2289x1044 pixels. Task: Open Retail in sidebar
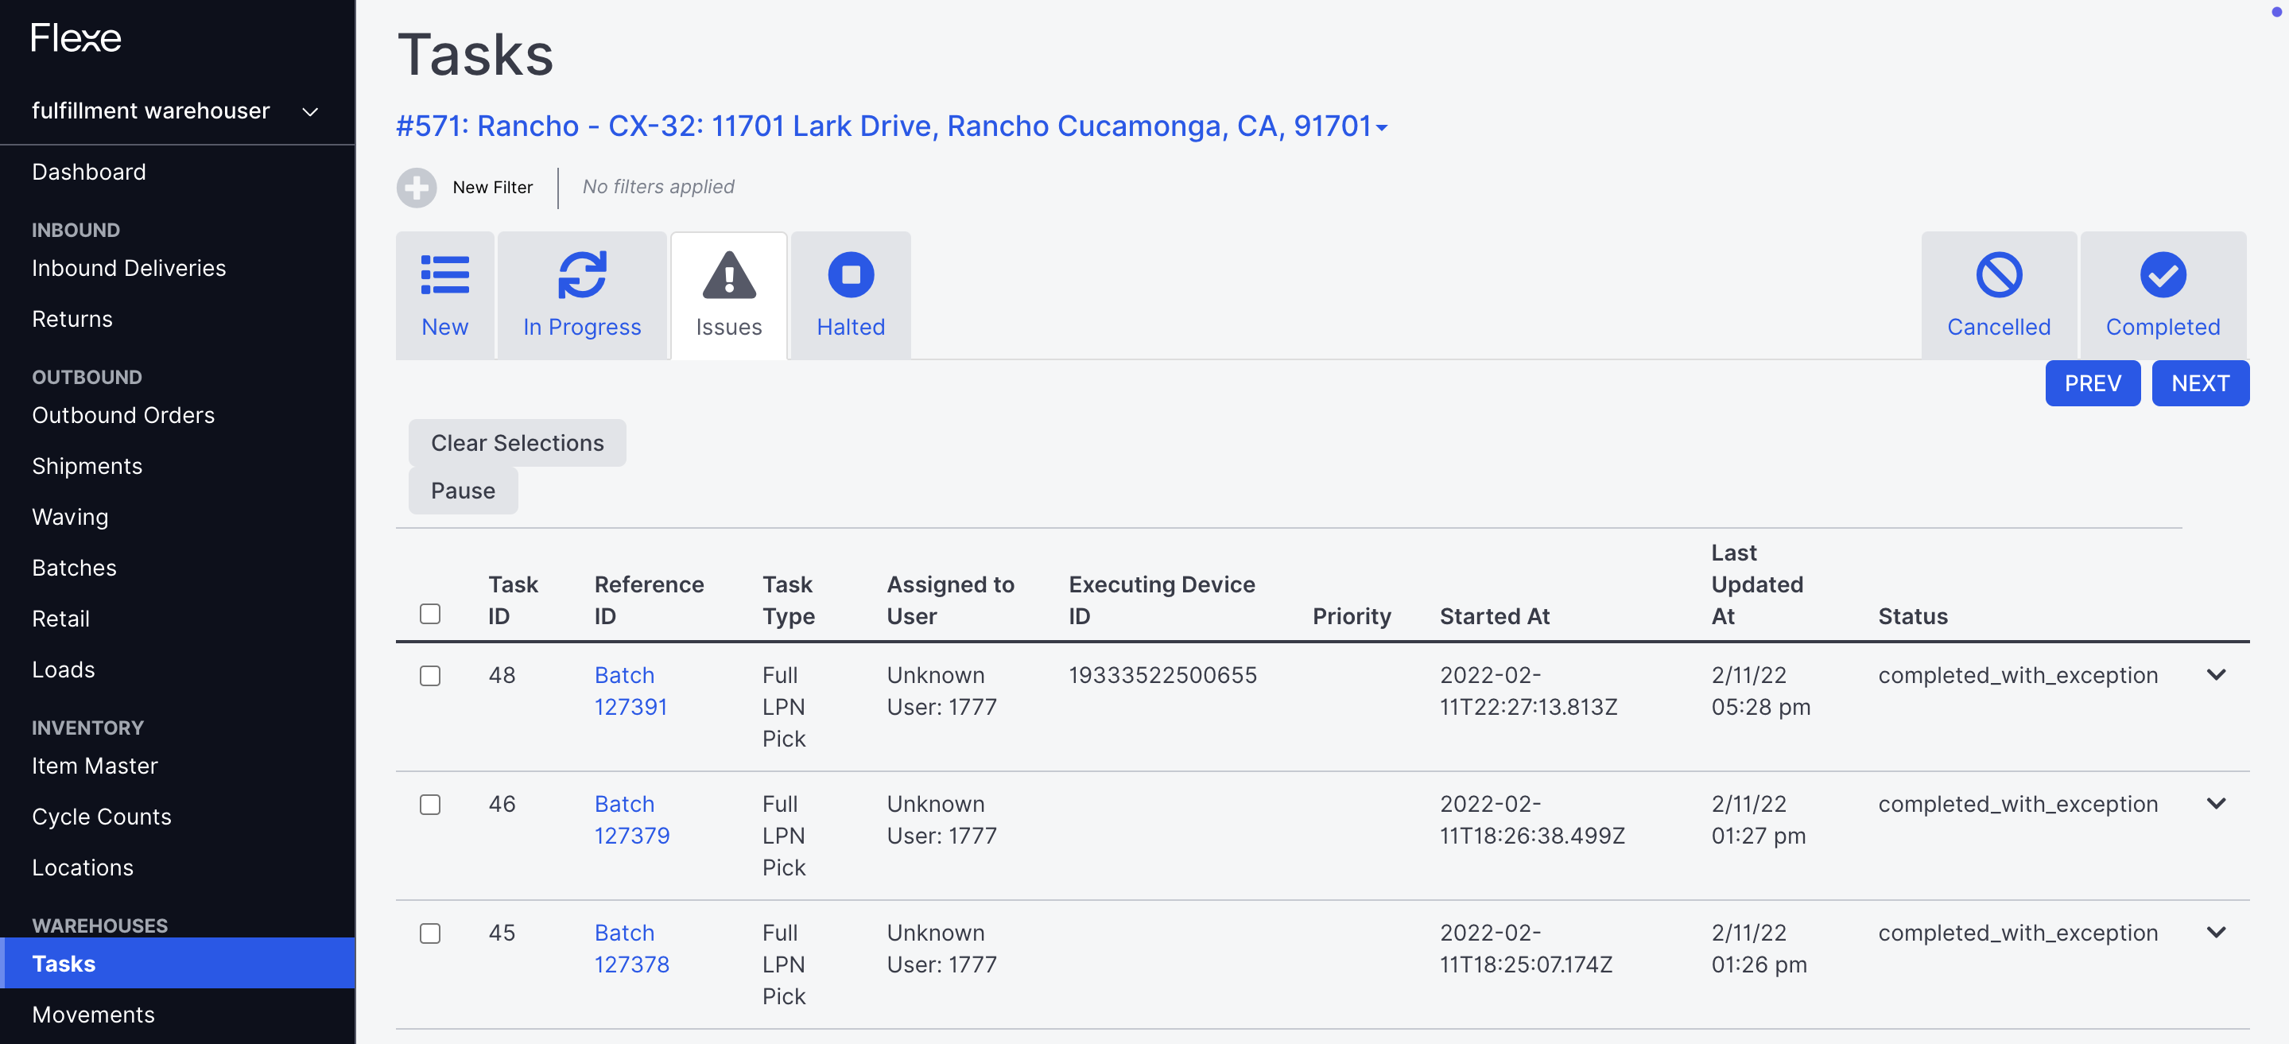[x=60, y=619]
